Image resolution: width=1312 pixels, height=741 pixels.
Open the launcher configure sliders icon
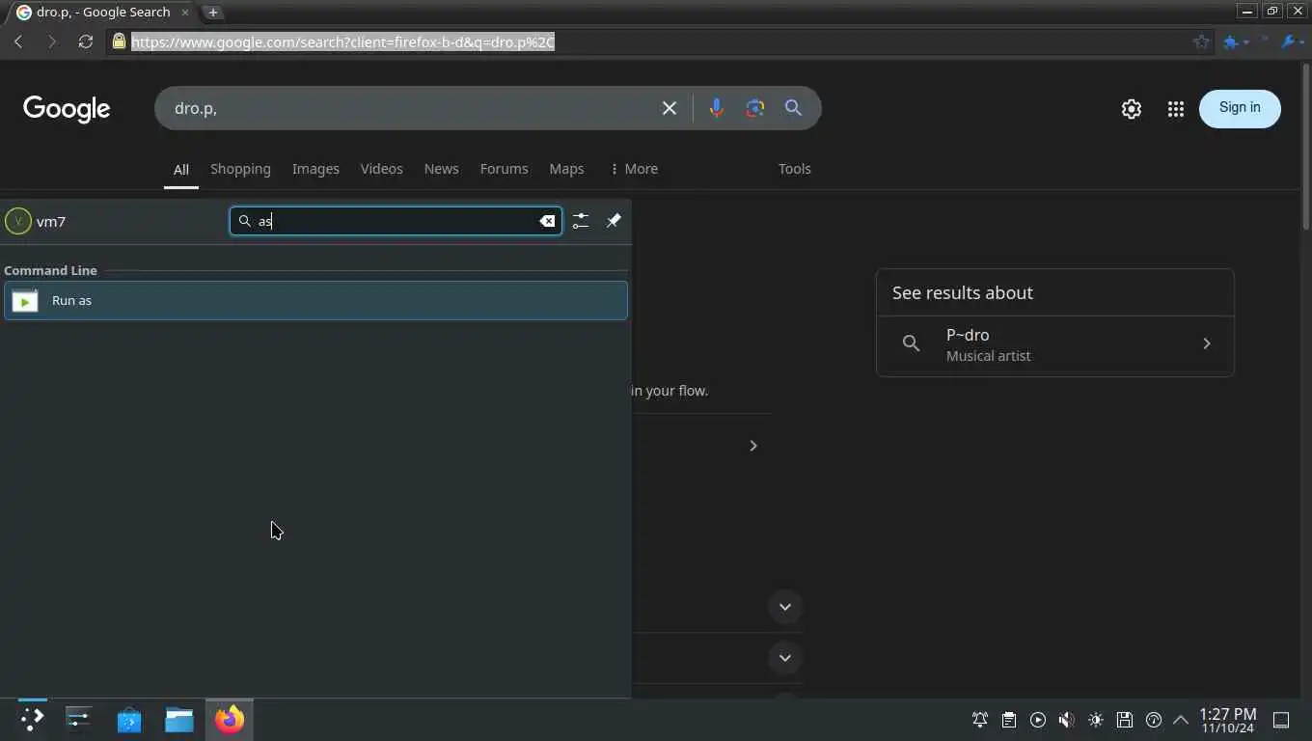point(580,221)
